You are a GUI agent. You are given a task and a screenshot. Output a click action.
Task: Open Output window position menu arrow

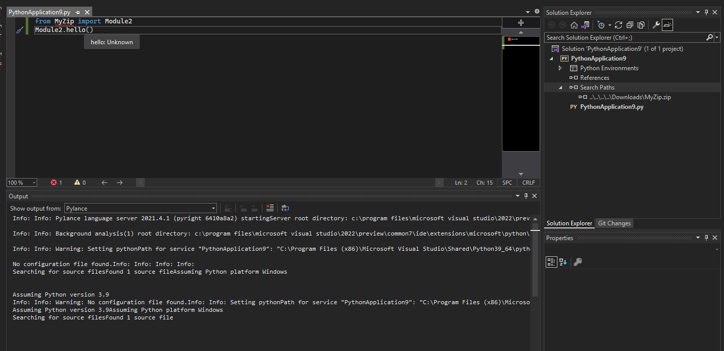point(518,196)
